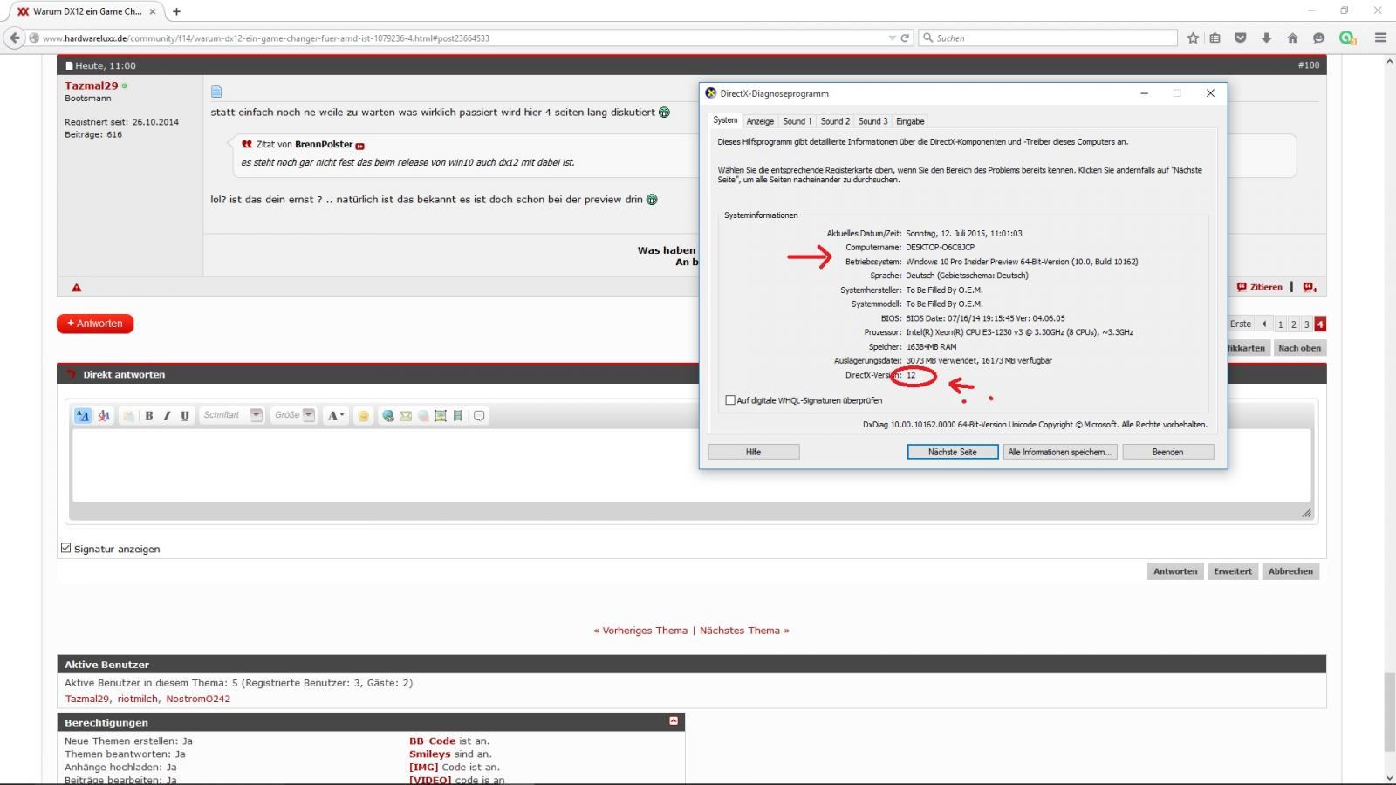The width and height of the screenshot is (1396, 785).
Task: Open the downloads arrow icon
Action: point(1266,38)
